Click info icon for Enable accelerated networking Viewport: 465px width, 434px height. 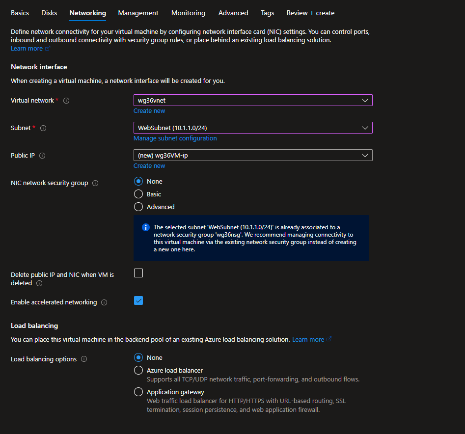tap(104, 302)
